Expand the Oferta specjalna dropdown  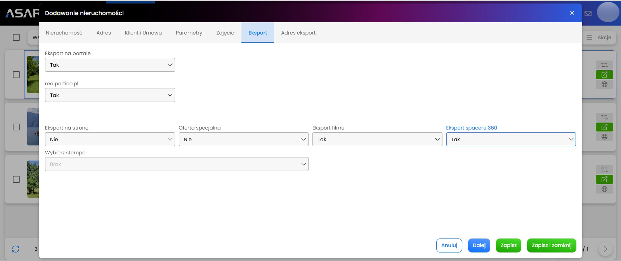(243, 139)
